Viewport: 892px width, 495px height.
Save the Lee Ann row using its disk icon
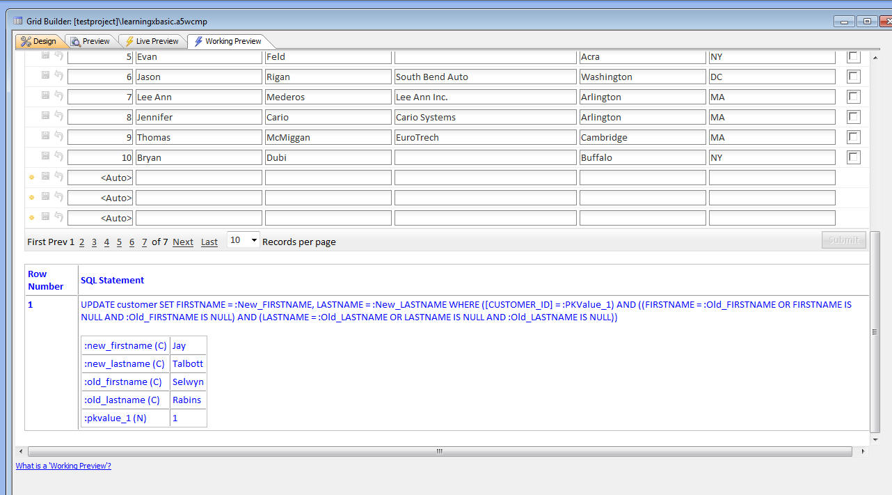tap(45, 95)
